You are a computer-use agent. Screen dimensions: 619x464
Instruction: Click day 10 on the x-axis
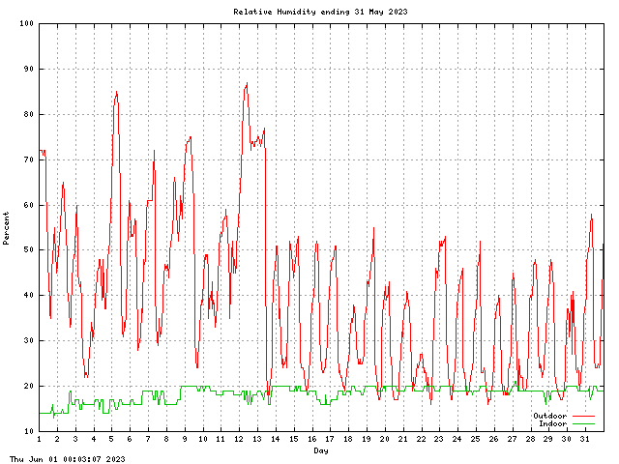pyautogui.click(x=203, y=439)
